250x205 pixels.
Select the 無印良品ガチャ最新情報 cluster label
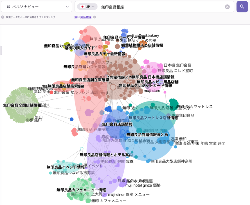pyautogui.click(x=104, y=54)
